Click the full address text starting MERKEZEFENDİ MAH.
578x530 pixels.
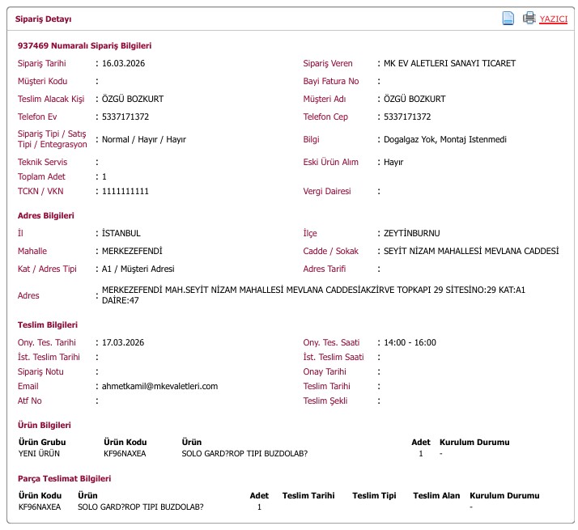coord(313,295)
